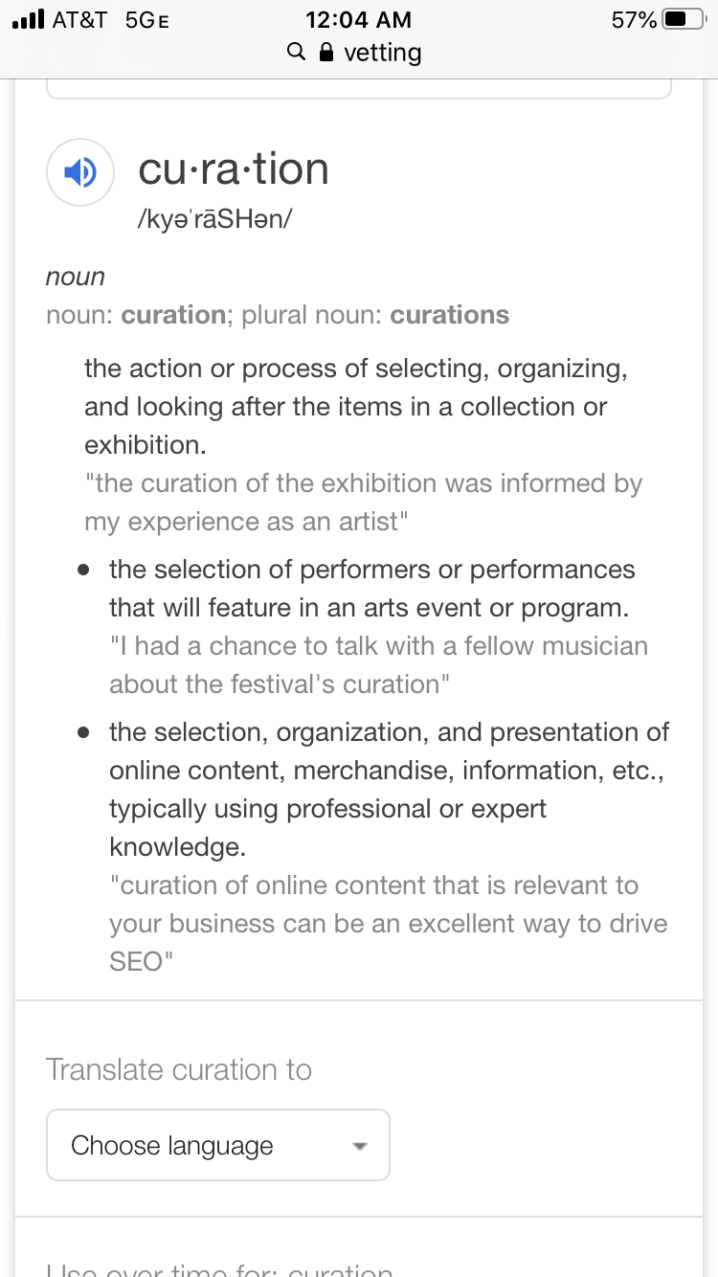Tap the 12:04 AM clock
Screen dimensions: 718x1277
coord(358,19)
